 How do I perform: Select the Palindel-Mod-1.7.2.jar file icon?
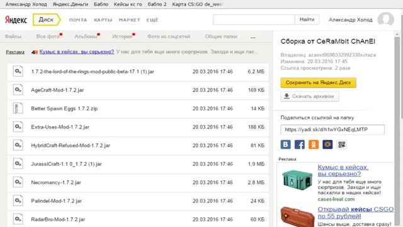(x=18, y=201)
